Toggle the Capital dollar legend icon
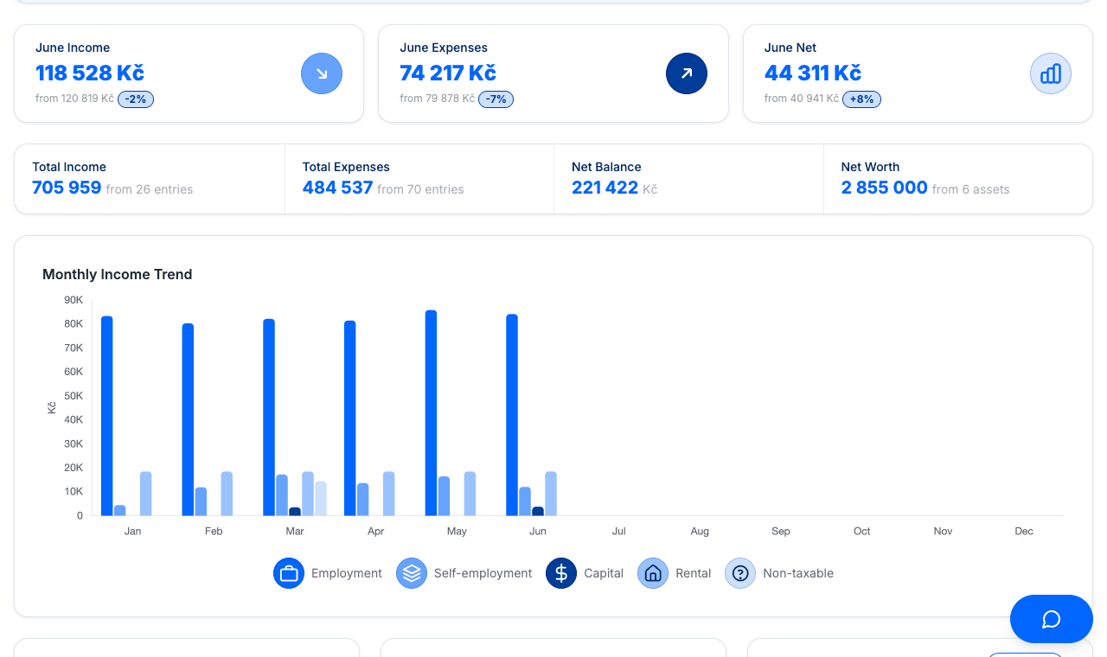Image resolution: width=1107 pixels, height=657 pixels. coord(561,573)
